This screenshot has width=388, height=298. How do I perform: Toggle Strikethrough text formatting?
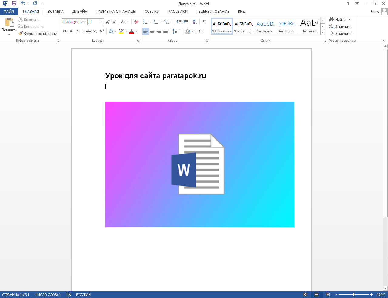pos(89,31)
